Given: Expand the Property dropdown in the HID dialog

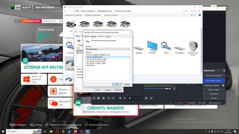Looking at the screenshot, I should 128,49.
